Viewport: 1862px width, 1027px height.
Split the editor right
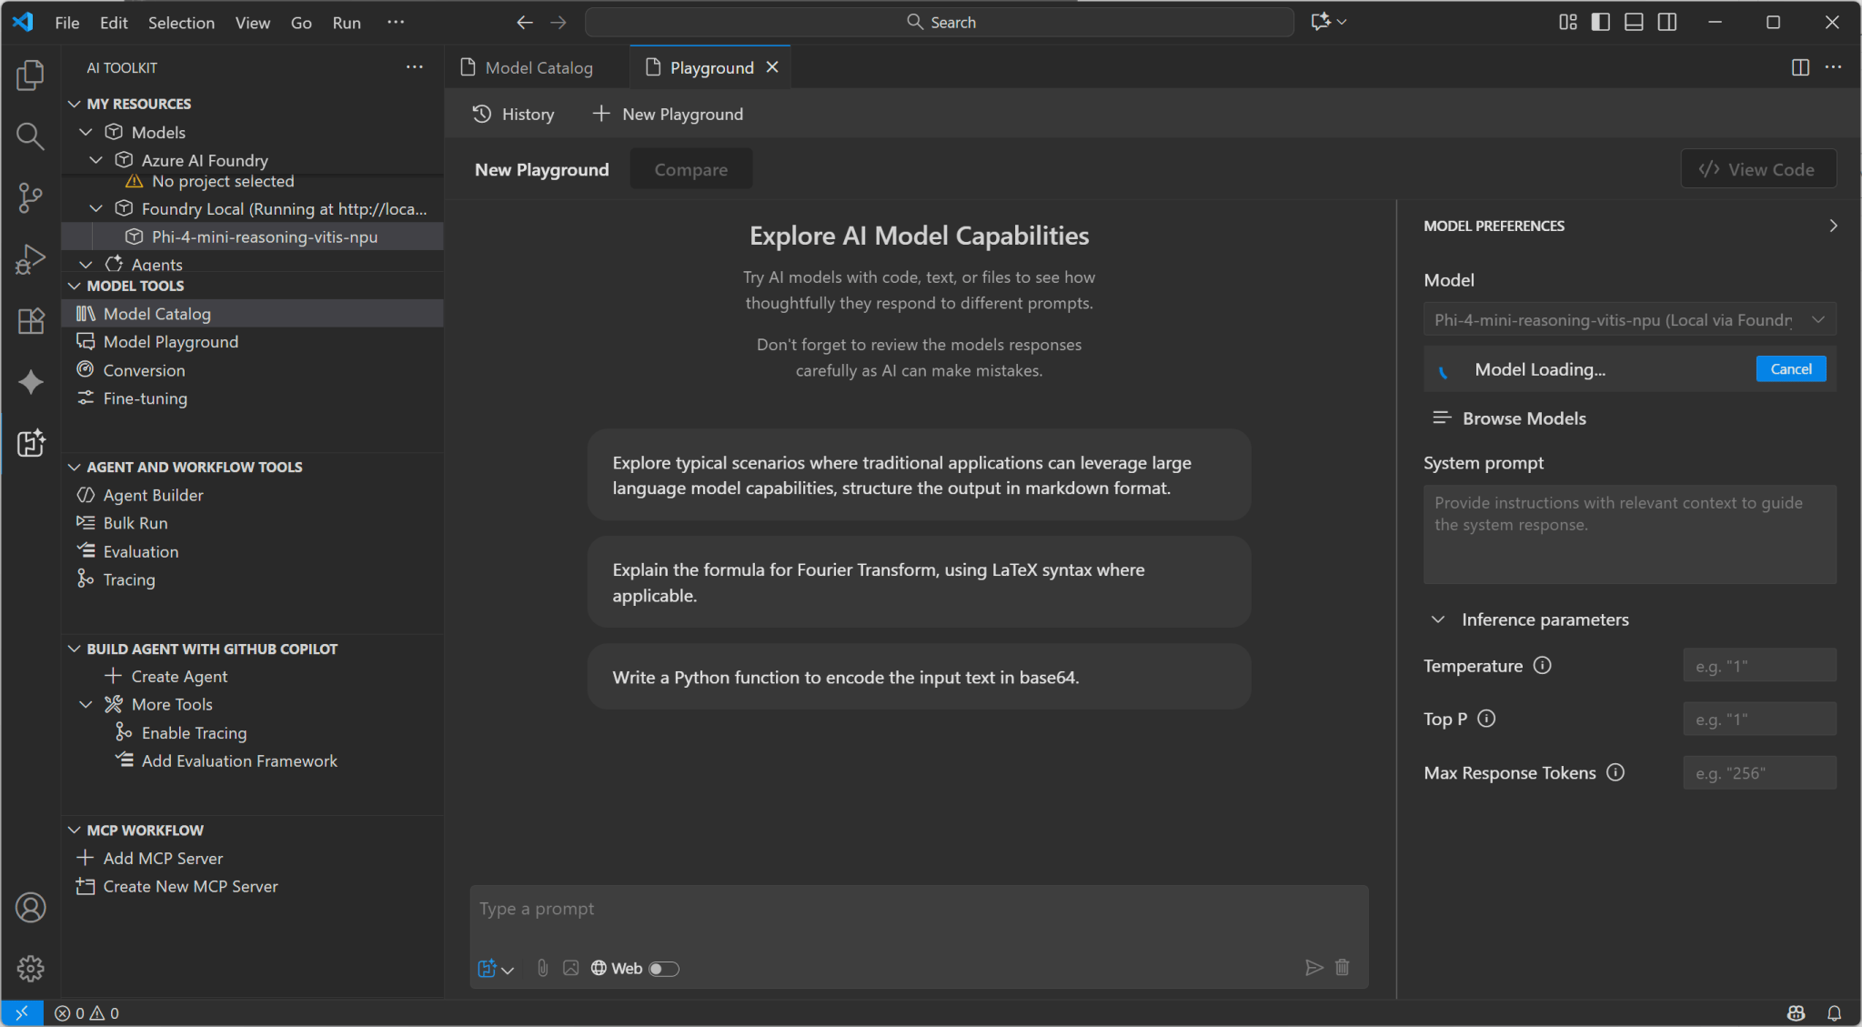(x=1799, y=67)
